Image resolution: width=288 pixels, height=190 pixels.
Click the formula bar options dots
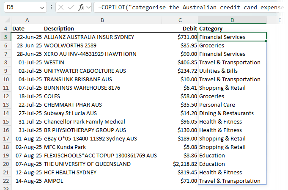[51, 7]
